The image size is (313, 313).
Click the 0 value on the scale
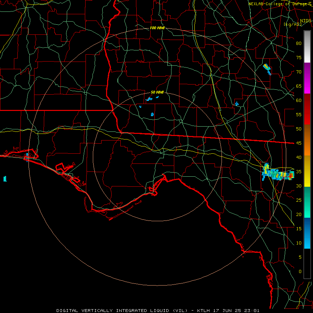coord(300,272)
